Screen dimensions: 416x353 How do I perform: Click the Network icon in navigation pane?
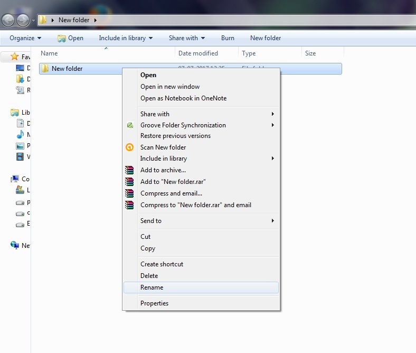[x=15, y=245]
